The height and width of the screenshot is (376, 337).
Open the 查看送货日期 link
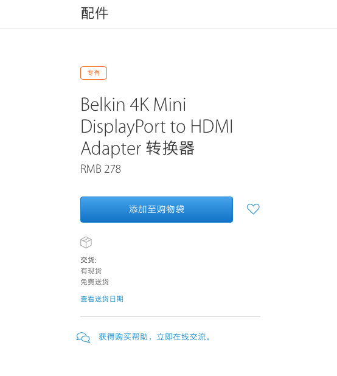click(102, 299)
